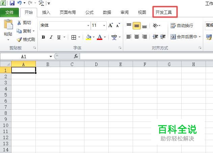Screen dimensions: 213x153
Task: Select column D header
Action: (x=96, y=64)
